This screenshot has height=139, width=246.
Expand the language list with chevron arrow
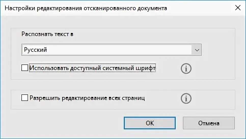[197, 50]
